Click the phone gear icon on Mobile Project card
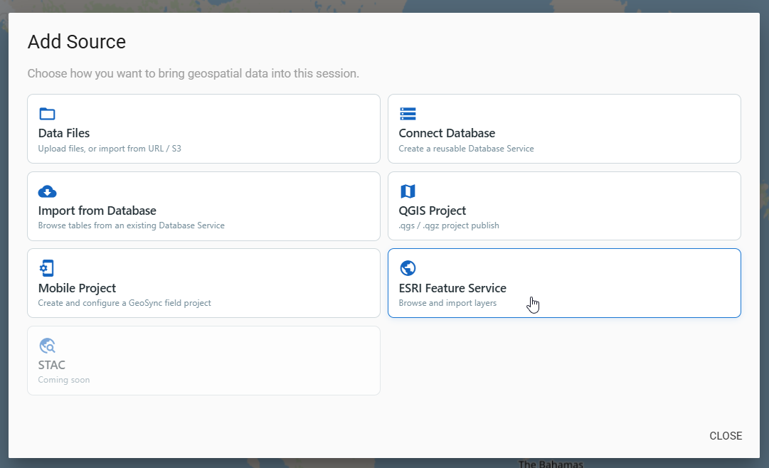The image size is (769, 468). (x=46, y=268)
